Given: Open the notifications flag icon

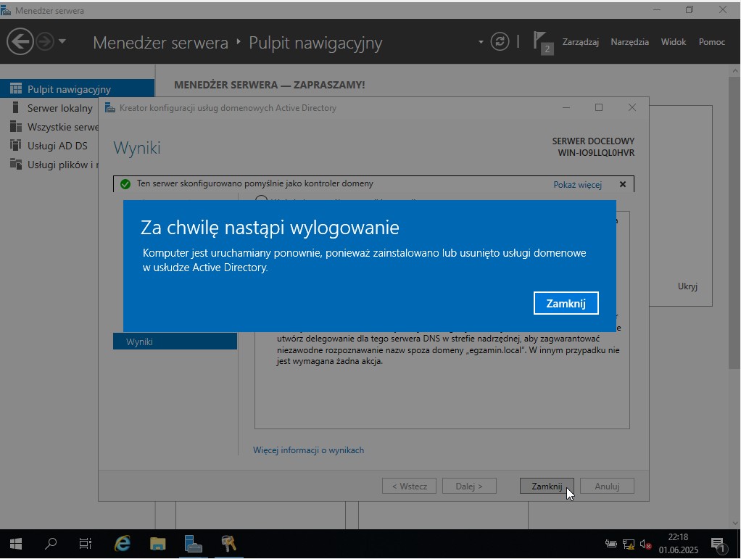Looking at the screenshot, I should pos(541,41).
